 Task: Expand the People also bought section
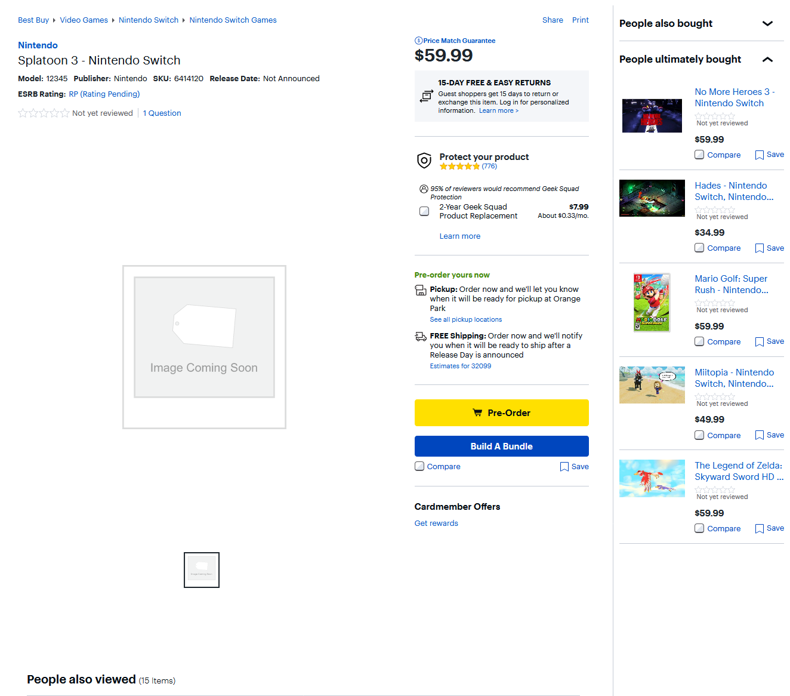pos(767,24)
